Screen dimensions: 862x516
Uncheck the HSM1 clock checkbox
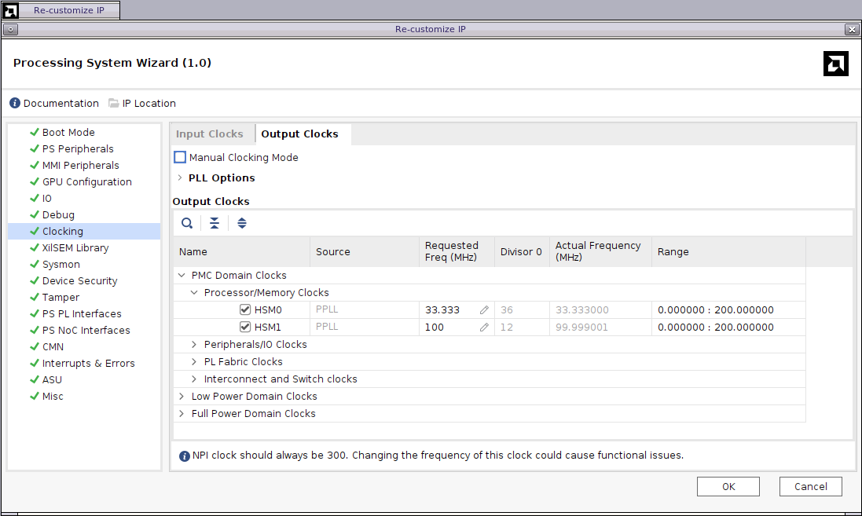tap(245, 328)
